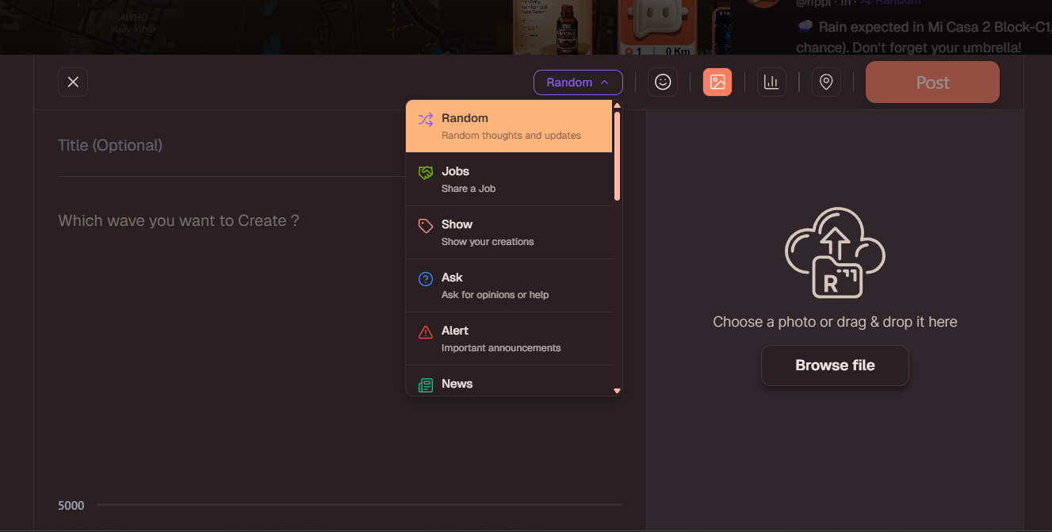Click the scroll up arrow in category list
Screen dimensions: 1052x532
(x=617, y=105)
